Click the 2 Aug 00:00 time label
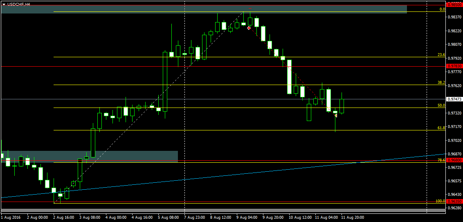This screenshot has height=222, width=463. pos(38,217)
